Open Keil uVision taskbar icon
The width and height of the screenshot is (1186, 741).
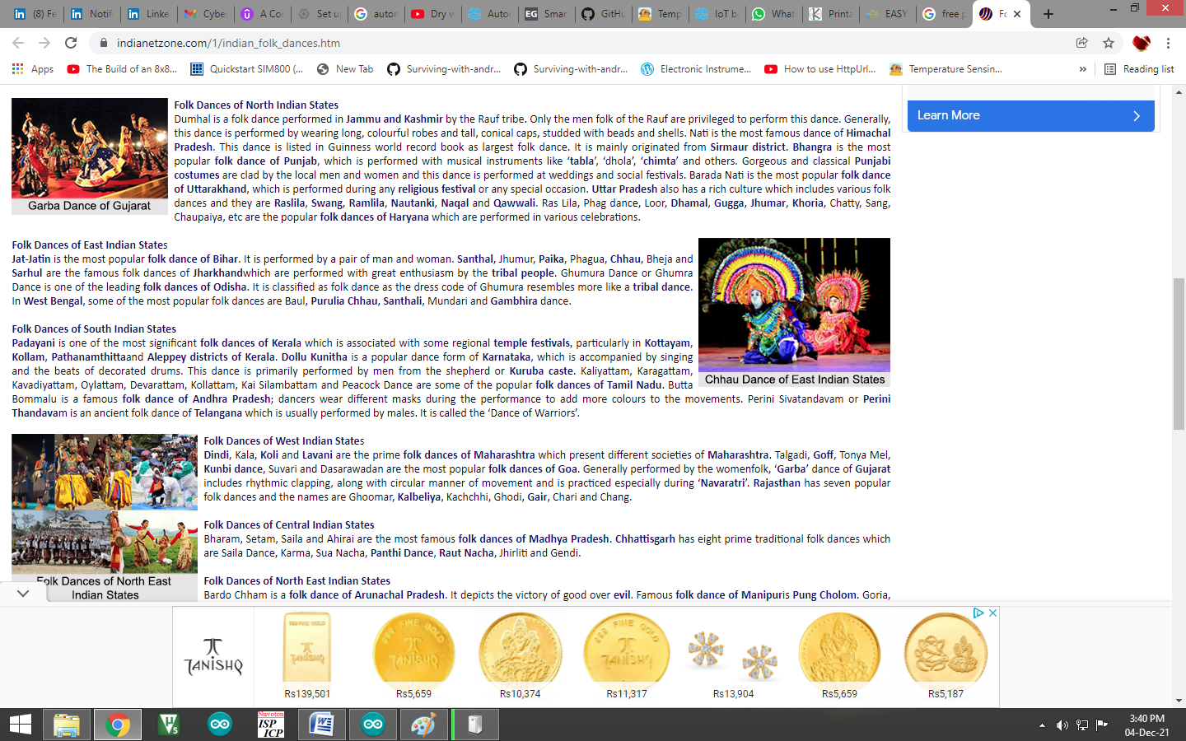coord(169,725)
